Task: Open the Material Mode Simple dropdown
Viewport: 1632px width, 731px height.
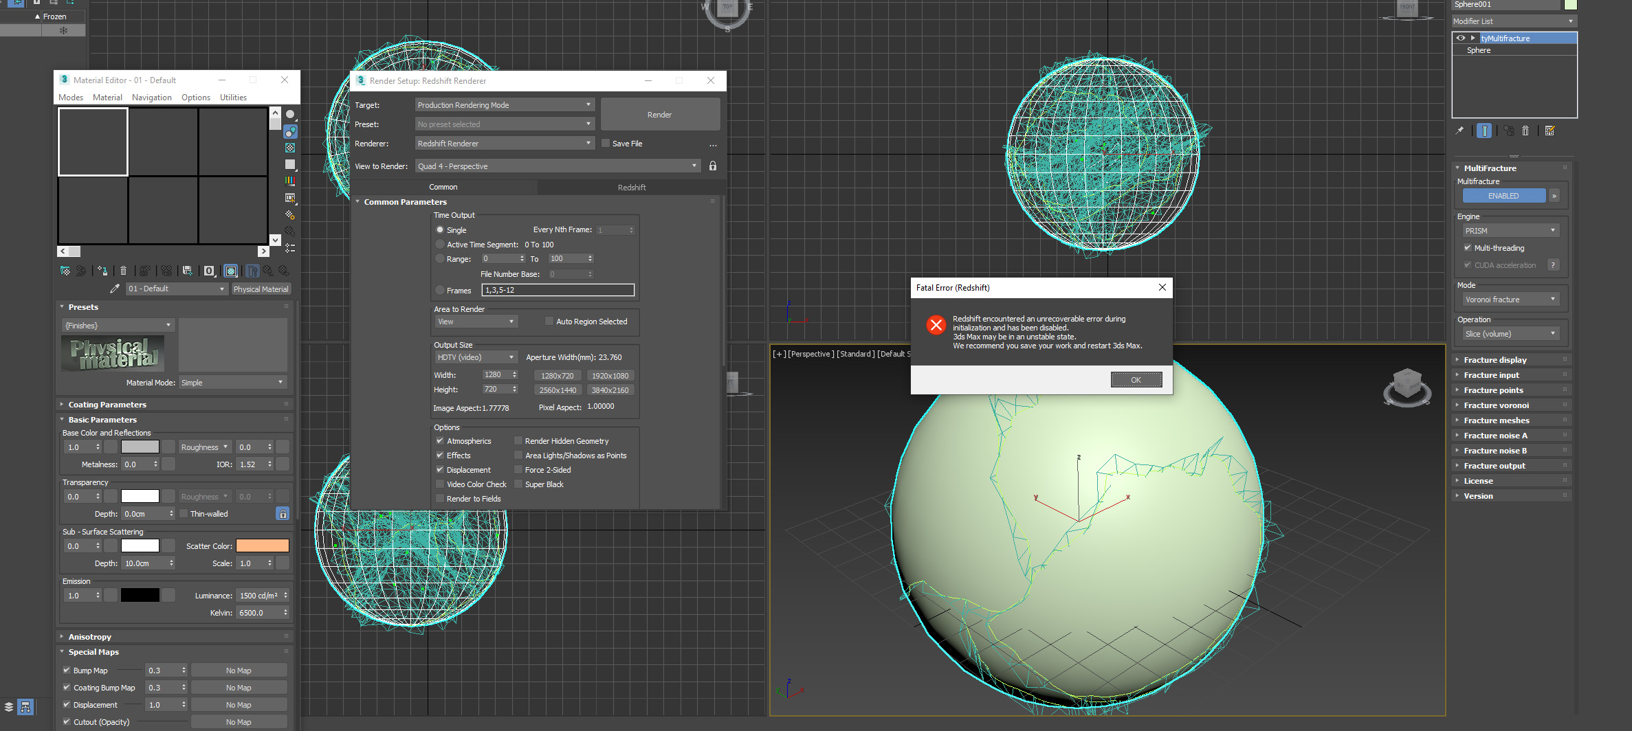Action: pyautogui.click(x=232, y=382)
